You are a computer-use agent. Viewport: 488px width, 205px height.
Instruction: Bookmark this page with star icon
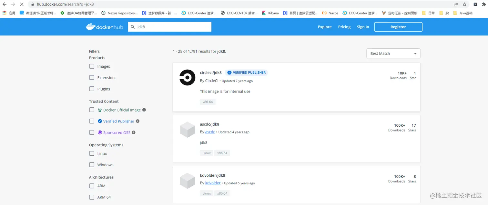(x=464, y=5)
